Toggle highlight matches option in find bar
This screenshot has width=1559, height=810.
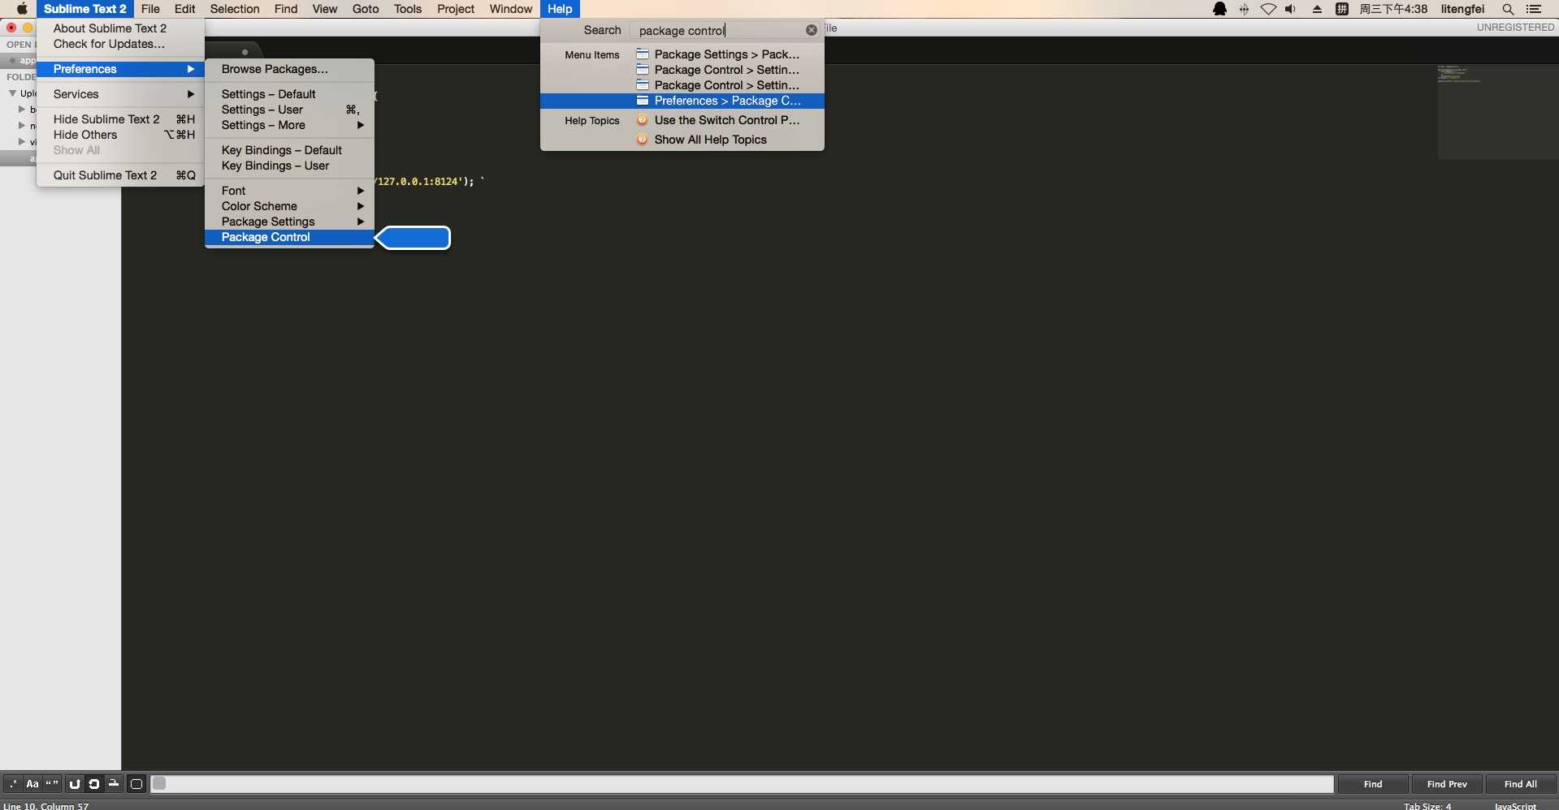[136, 784]
